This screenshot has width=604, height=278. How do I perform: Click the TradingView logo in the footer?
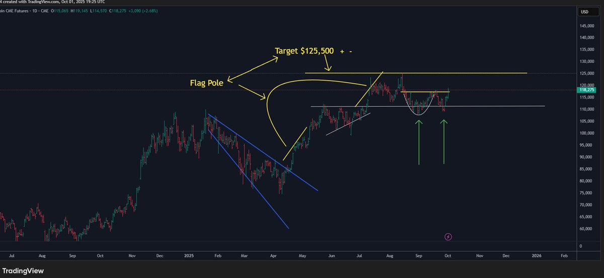(22, 270)
